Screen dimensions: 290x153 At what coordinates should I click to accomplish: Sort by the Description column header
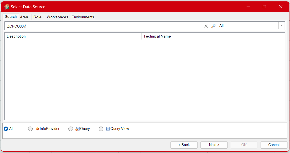point(72,36)
